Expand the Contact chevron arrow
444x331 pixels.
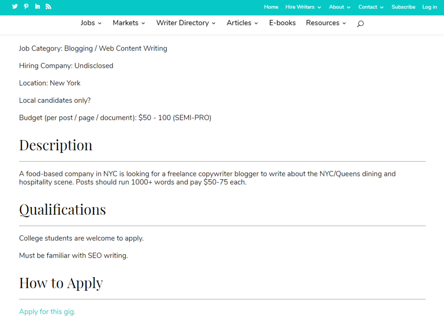pyautogui.click(x=382, y=7)
